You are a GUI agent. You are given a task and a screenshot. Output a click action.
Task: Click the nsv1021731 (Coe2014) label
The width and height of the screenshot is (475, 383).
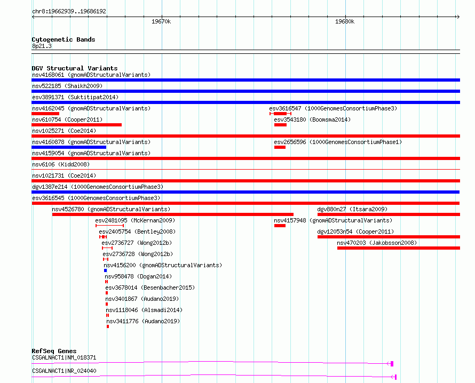[x=64, y=175]
